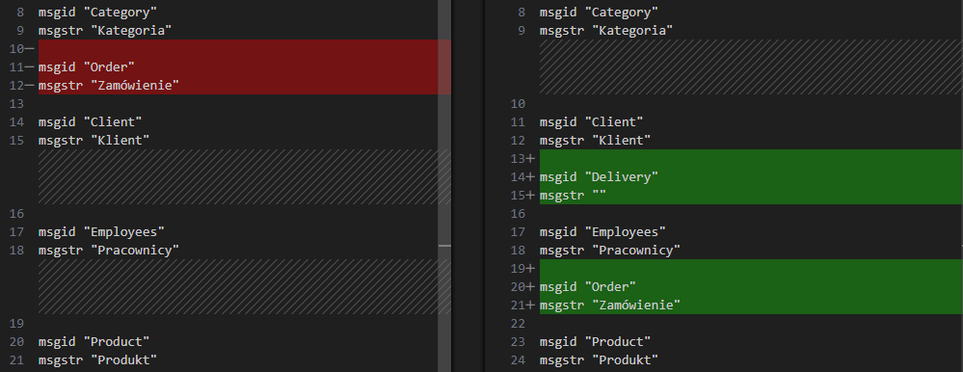This screenshot has width=963, height=372.
Task: Click the added empty msgstr "" line
Action: click(x=573, y=196)
